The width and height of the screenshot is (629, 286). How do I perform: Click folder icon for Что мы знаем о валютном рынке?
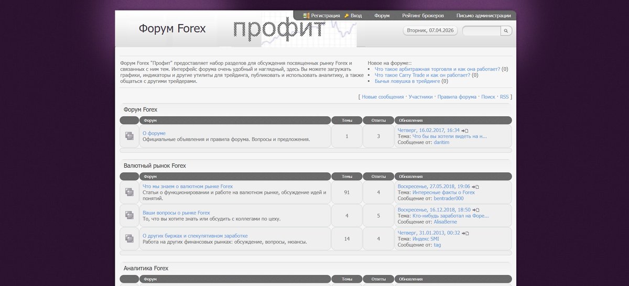[x=129, y=192]
